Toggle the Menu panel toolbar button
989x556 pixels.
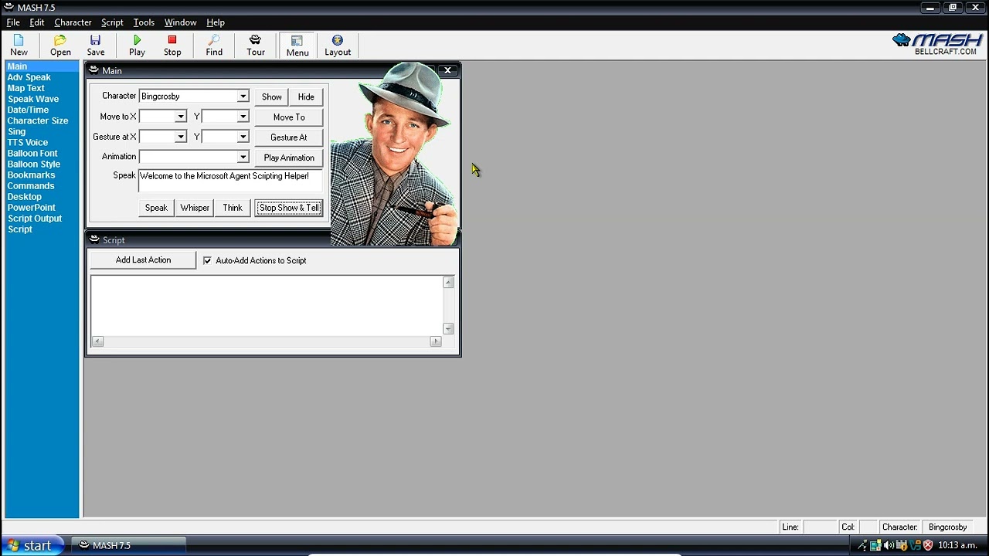click(297, 45)
